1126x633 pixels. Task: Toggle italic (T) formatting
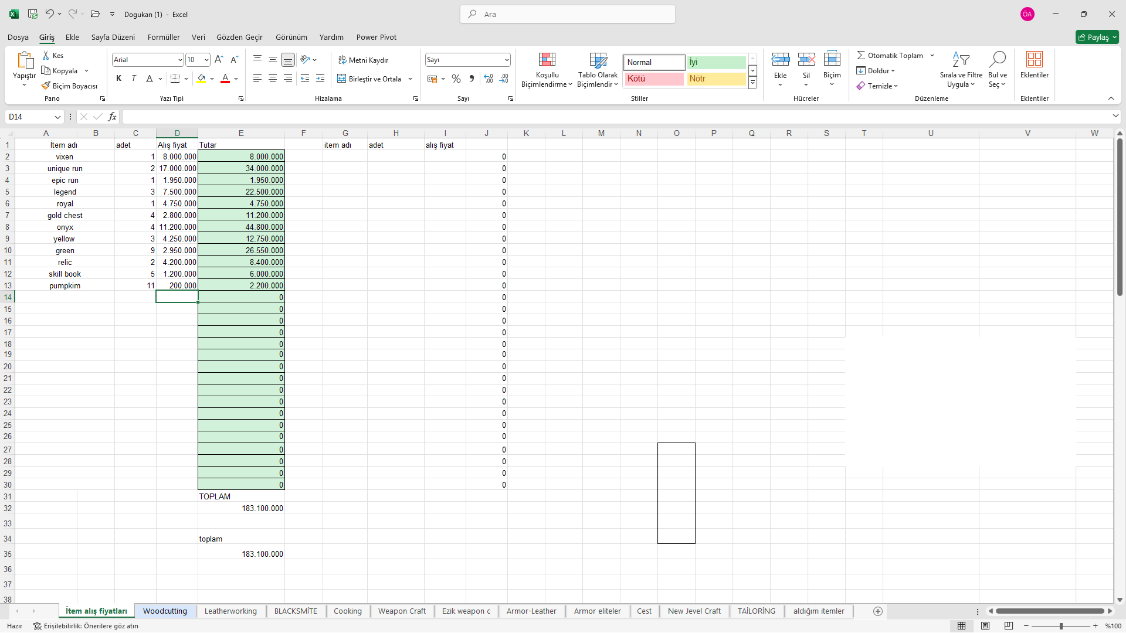[x=134, y=79]
